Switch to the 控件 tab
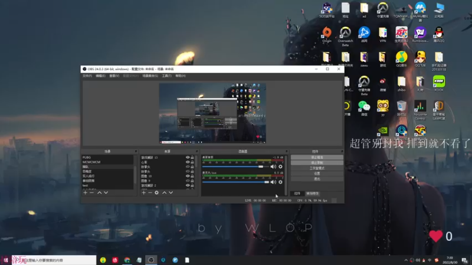The height and width of the screenshot is (265, 472). 297,194
